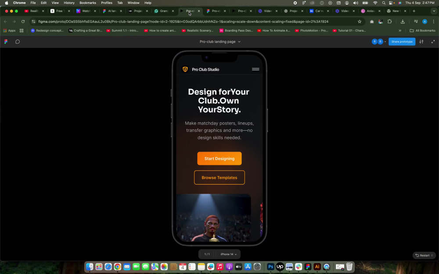Switch to the AI lan... Figma tab
The image size is (439, 274).
(x=112, y=11)
